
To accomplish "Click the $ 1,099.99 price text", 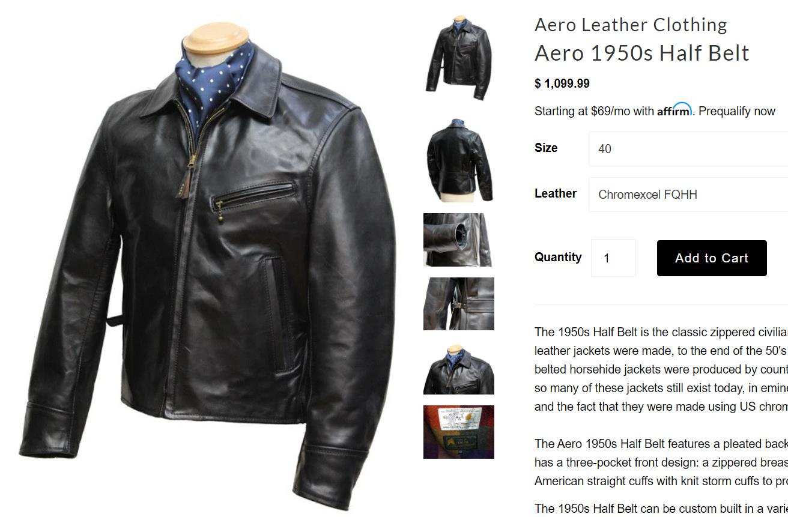I will click(x=562, y=83).
